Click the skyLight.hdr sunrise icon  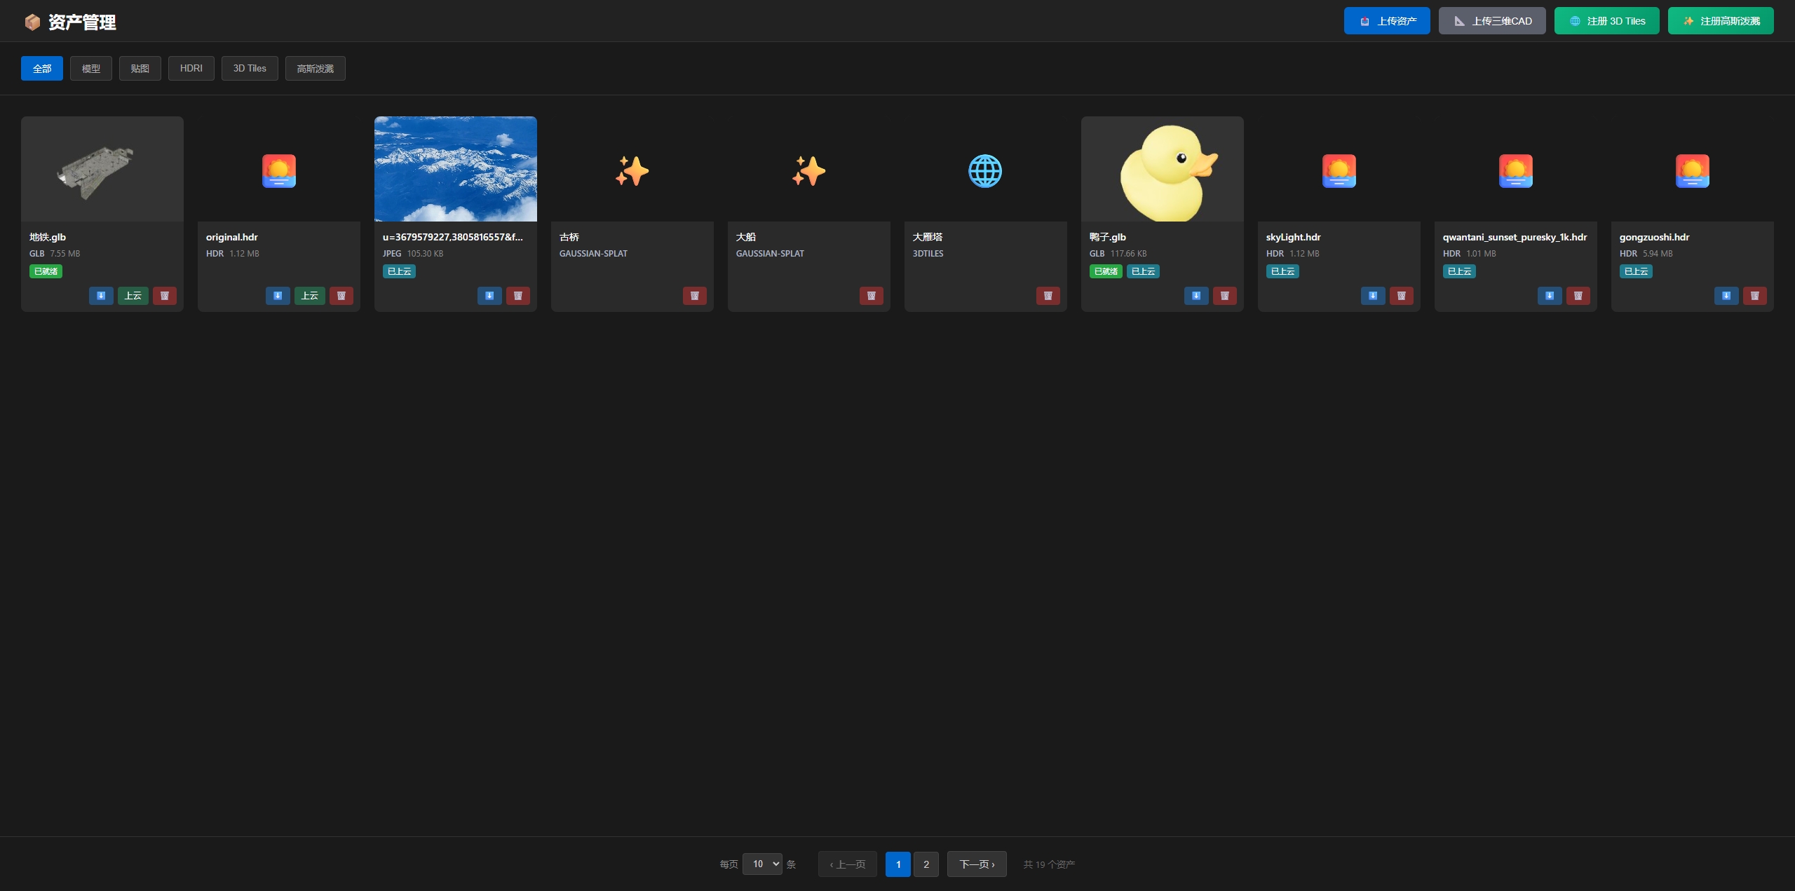pos(1339,171)
